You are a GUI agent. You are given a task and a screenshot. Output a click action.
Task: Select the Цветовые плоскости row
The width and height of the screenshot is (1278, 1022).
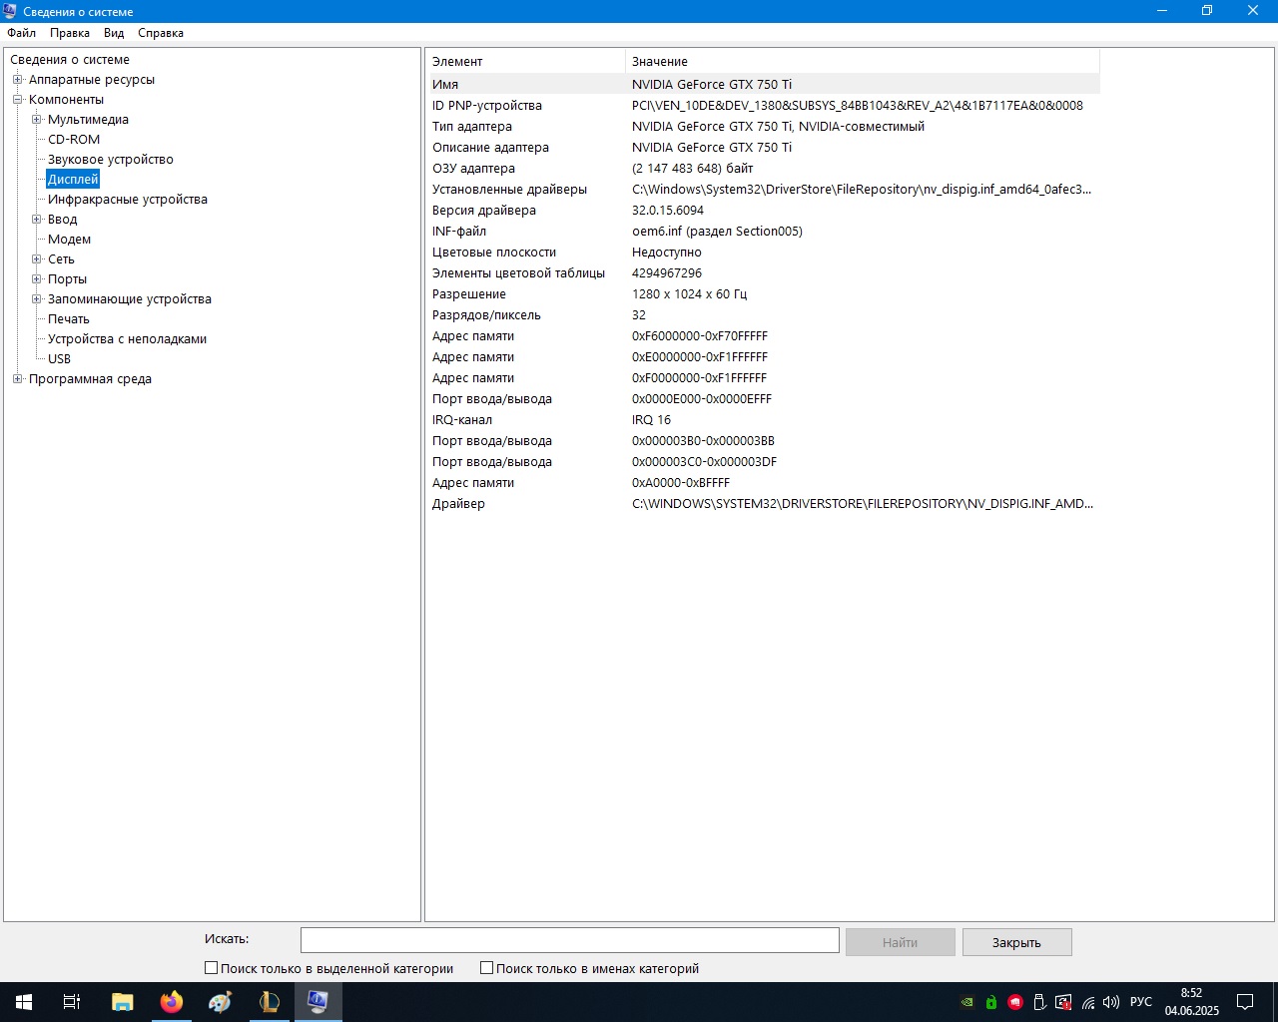(765, 253)
